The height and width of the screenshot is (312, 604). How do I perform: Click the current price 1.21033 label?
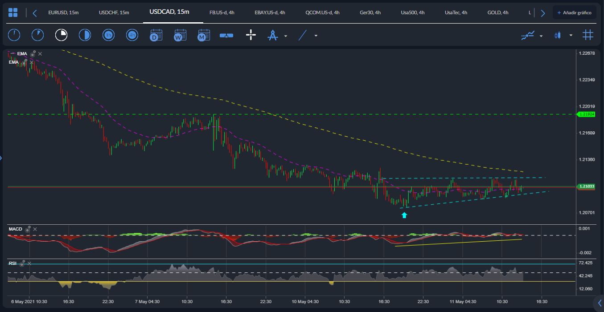pyautogui.click(x=586, y=186)
